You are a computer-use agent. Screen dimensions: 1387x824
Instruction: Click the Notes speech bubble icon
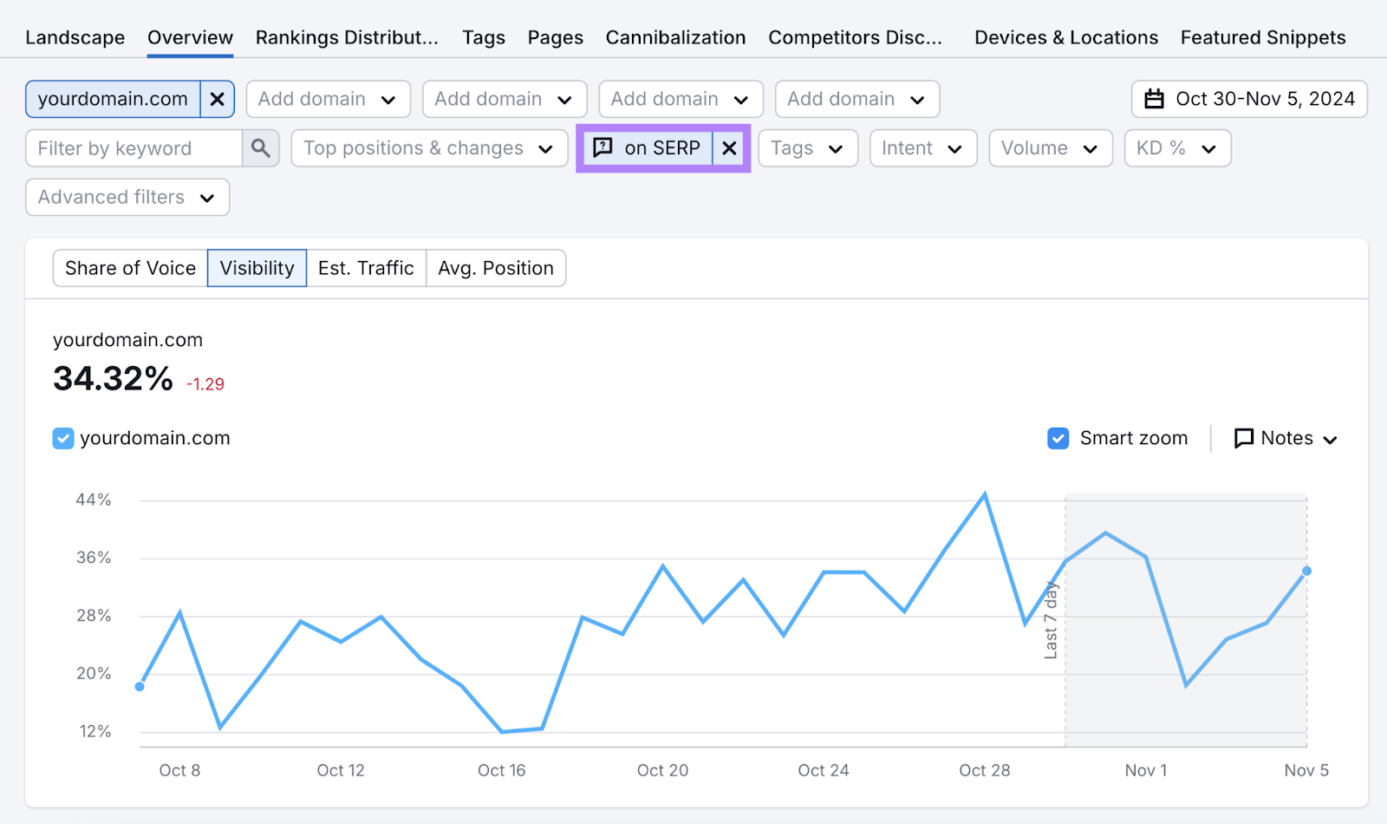1243,438
